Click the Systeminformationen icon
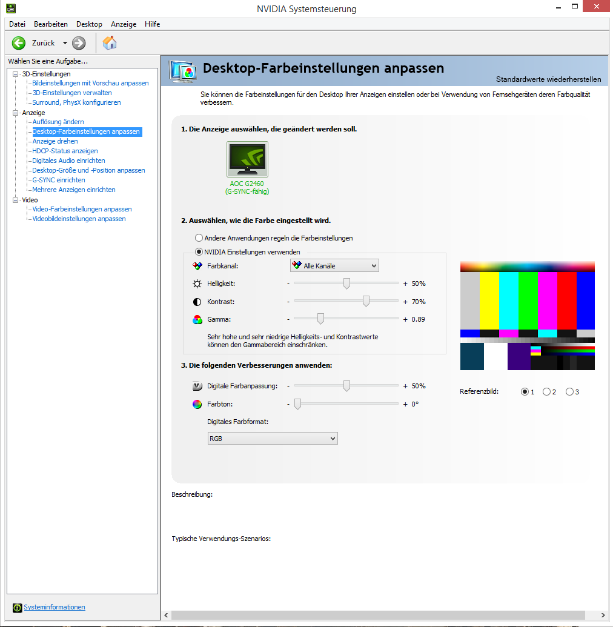Image resolution: width=613 pixels, height=627 pixels. (17, 608)
